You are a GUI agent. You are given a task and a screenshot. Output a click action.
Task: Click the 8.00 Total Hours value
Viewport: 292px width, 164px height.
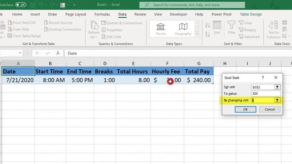[x=133, y=80]
